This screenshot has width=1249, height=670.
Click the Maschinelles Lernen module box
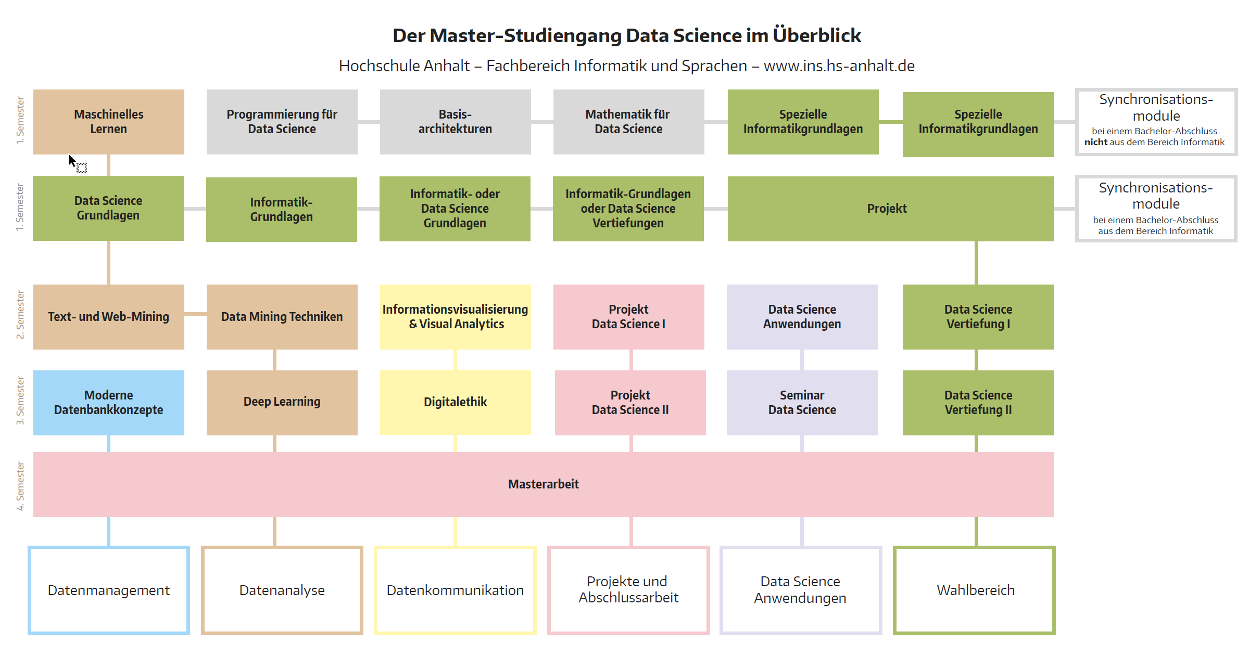[109, 122]
